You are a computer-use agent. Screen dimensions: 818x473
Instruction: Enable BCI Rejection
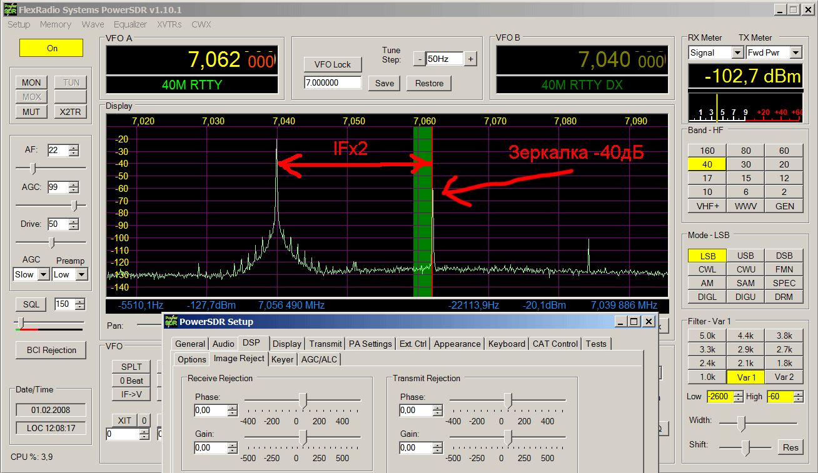pos(51,350)
